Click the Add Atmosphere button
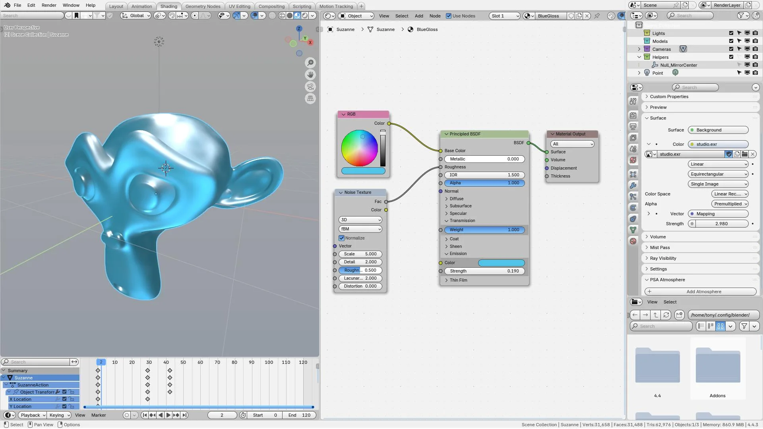763x429 pixels. coord(700,292)
